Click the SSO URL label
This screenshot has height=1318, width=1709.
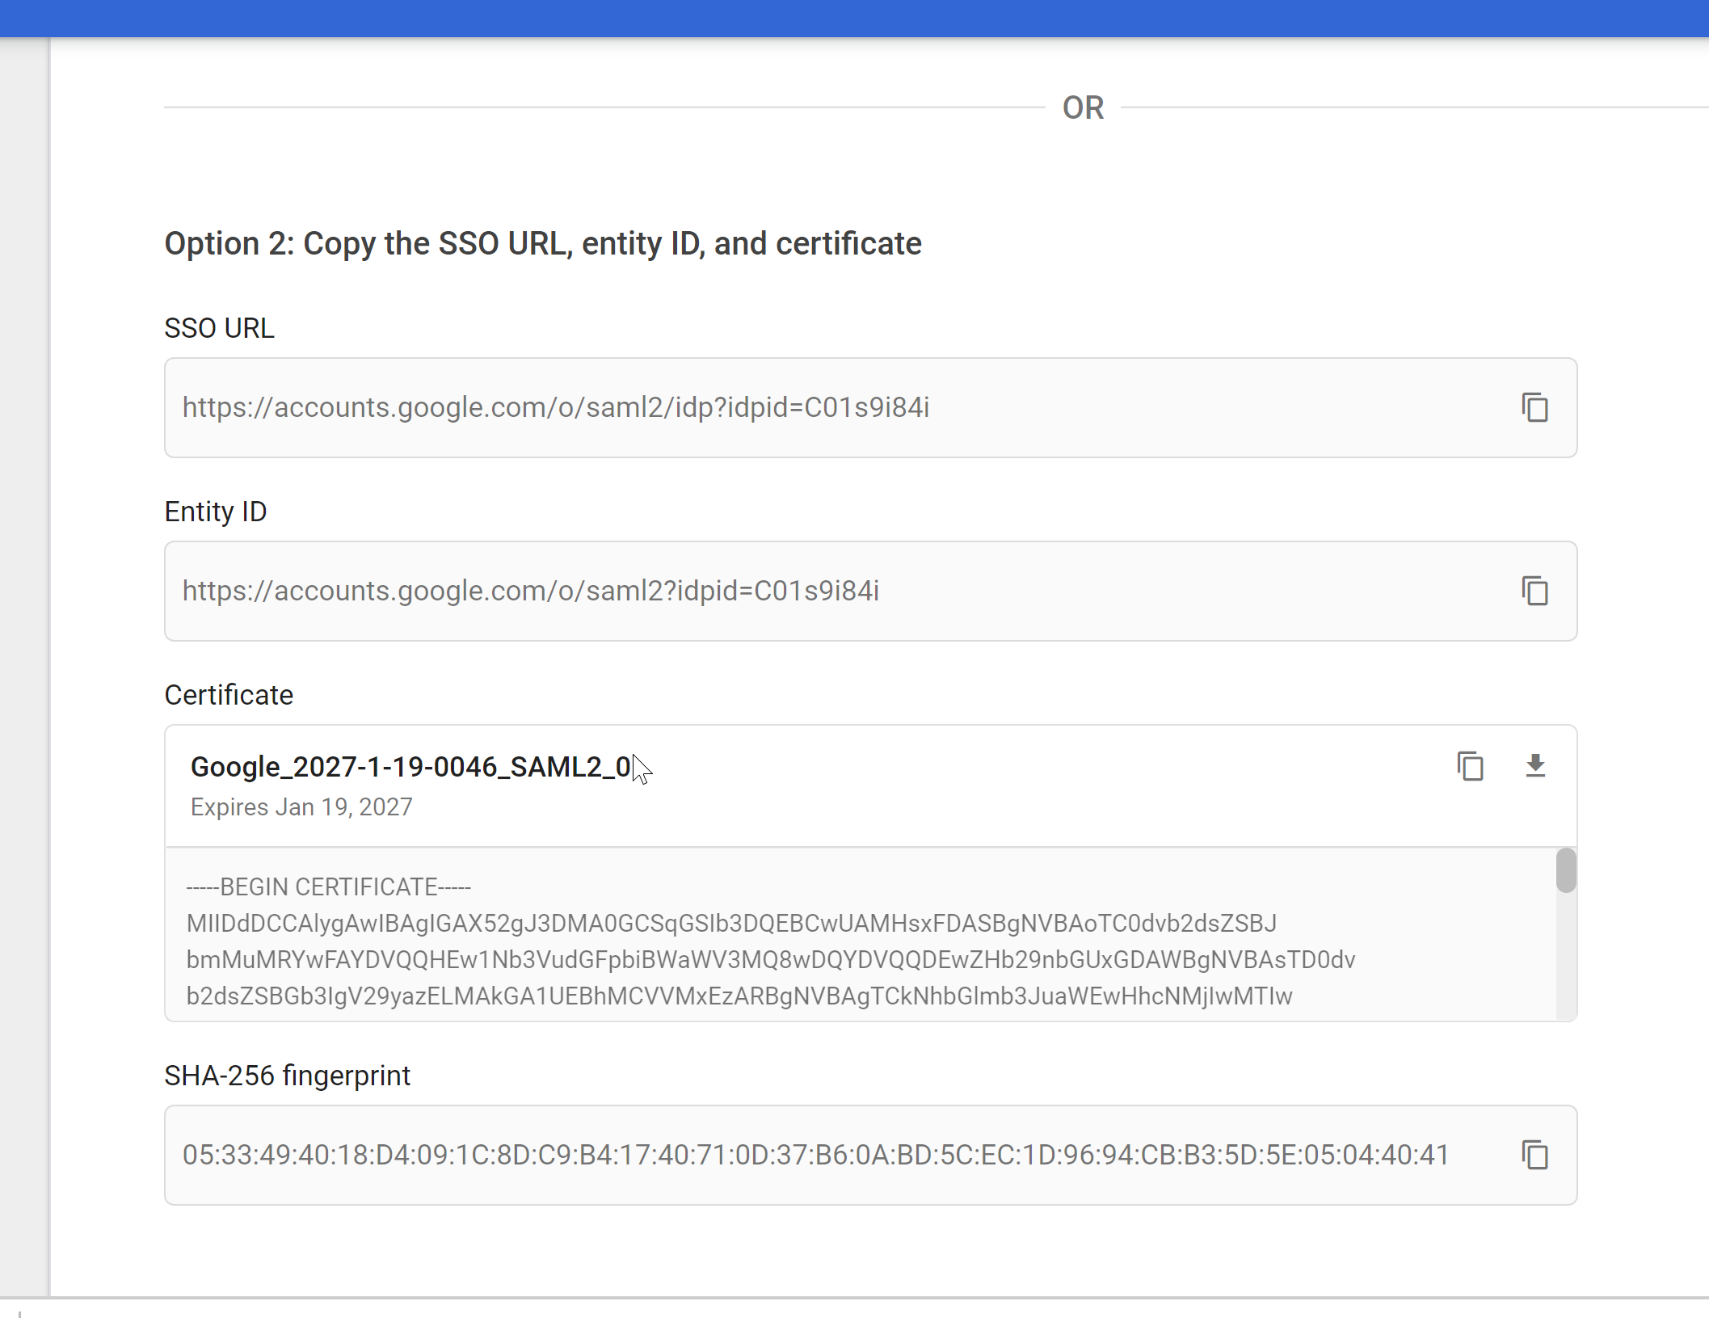pyautogui.click(x=219, y=328)
